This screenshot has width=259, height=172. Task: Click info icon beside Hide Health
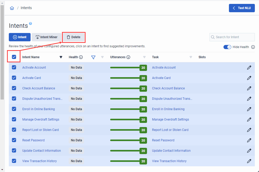tap(253, 47)
